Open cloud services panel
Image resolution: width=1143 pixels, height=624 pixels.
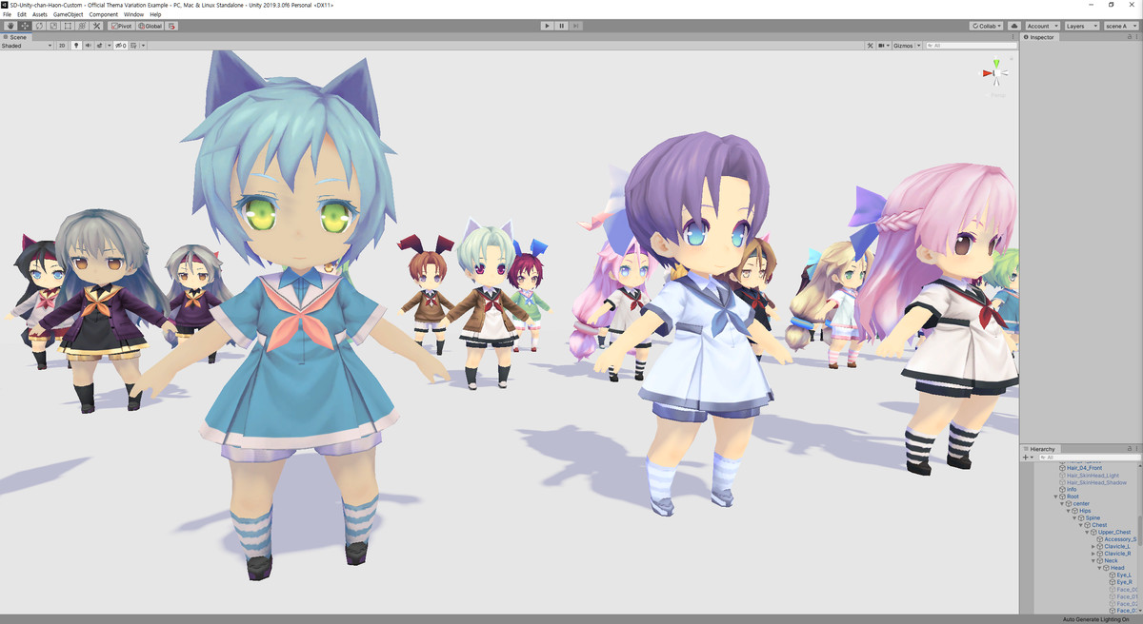(1013, 26)
